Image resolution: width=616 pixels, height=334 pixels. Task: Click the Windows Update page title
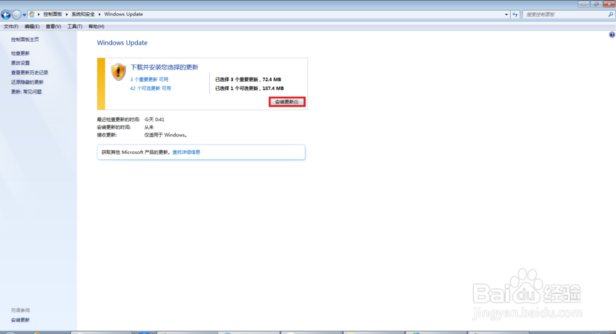(122, 43)
